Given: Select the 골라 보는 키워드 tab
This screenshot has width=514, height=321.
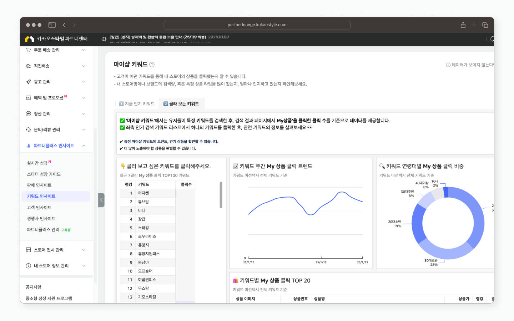Looking at the screenshot, I should tap(181, 104).
